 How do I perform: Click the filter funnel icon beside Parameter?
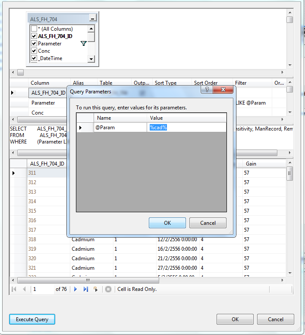pyautogui.click(x=84, y=44)
